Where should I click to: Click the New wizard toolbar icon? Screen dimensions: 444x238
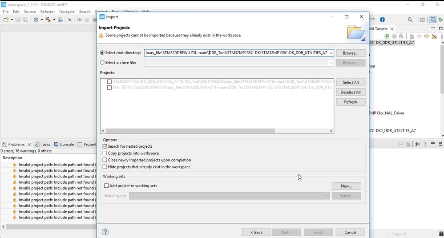tap(6, 20)
